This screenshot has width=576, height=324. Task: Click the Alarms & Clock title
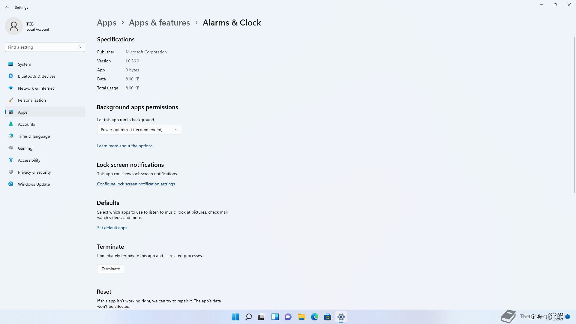[232, 23]
